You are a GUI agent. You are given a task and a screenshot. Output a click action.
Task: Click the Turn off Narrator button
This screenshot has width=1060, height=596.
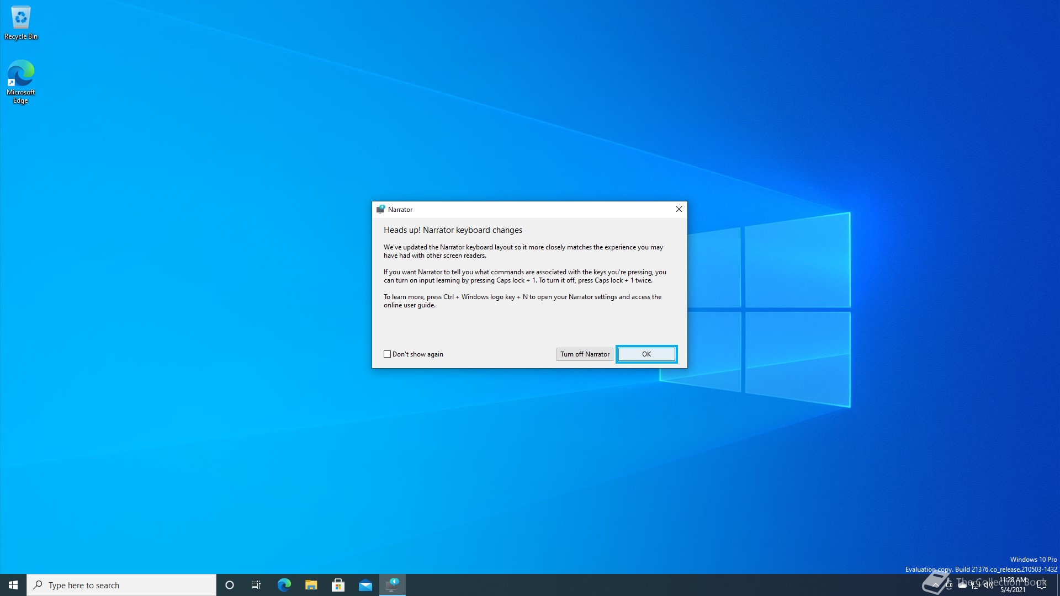[x=585, y=354]
